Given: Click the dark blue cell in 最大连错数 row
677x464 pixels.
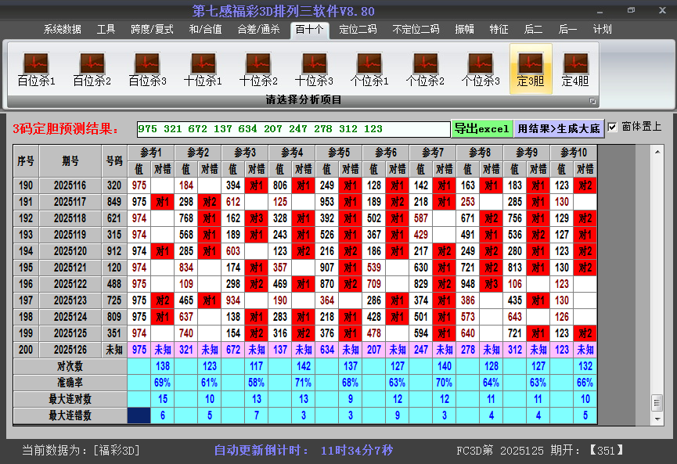Looking at the screenshot, I should pyautogui.click(x=139, y=415).
